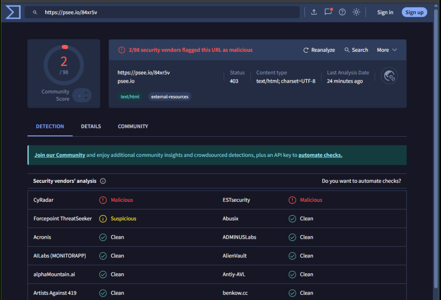Click the ESTsecurity malicious warning icon
This screenshot has width=441, height=300.
click(x=292, y=200)
